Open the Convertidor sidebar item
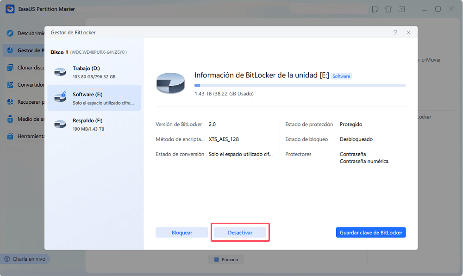This screenshot has height=276, width=463. click(24, 85)
